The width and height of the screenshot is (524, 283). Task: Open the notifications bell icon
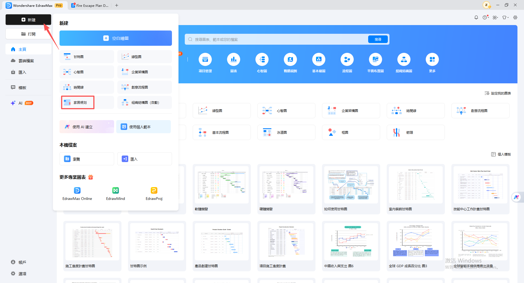point(476,17)
